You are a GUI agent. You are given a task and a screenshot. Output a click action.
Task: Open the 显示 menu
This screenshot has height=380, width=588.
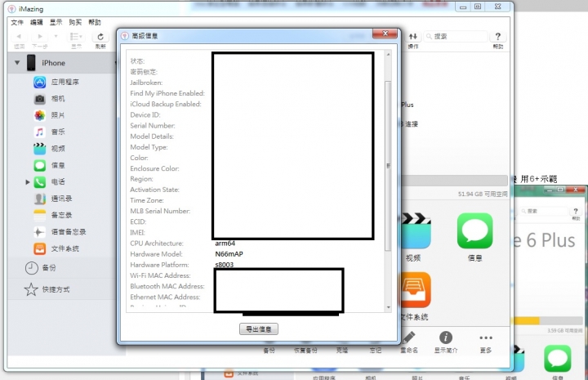coord(56,23)
